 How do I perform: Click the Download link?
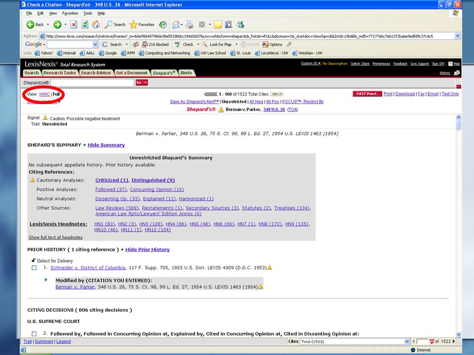tap(405, 94)
